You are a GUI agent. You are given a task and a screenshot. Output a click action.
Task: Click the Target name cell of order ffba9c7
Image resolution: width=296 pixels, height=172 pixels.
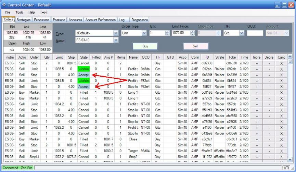[133, 151]
